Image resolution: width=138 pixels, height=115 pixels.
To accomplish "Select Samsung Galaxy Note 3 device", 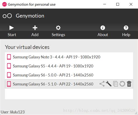I will click(x=69, y=57).
